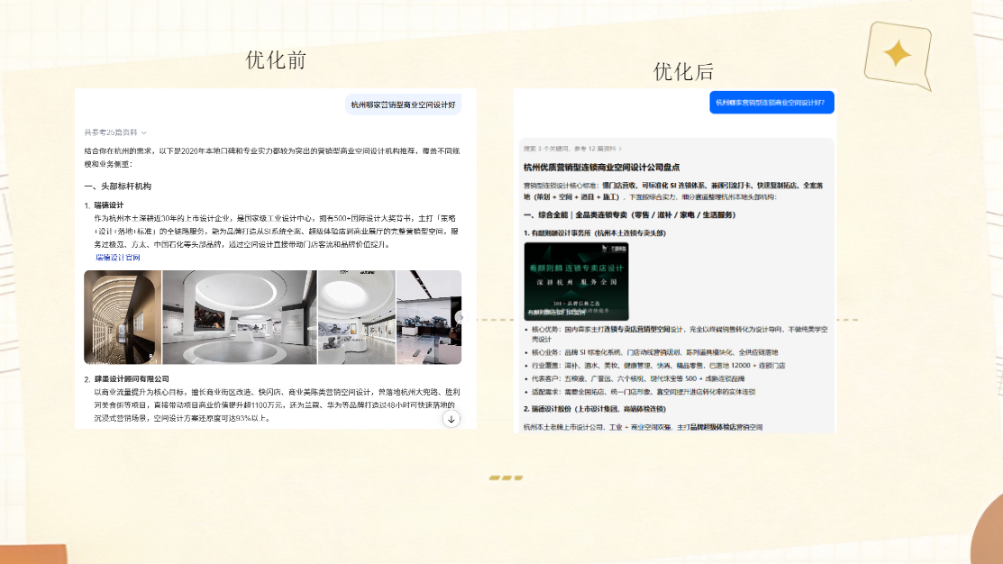Screen dimensions: 1003x564
Task: Select the 一、头部标杆机构 section heading
Action: pos(118,186)
